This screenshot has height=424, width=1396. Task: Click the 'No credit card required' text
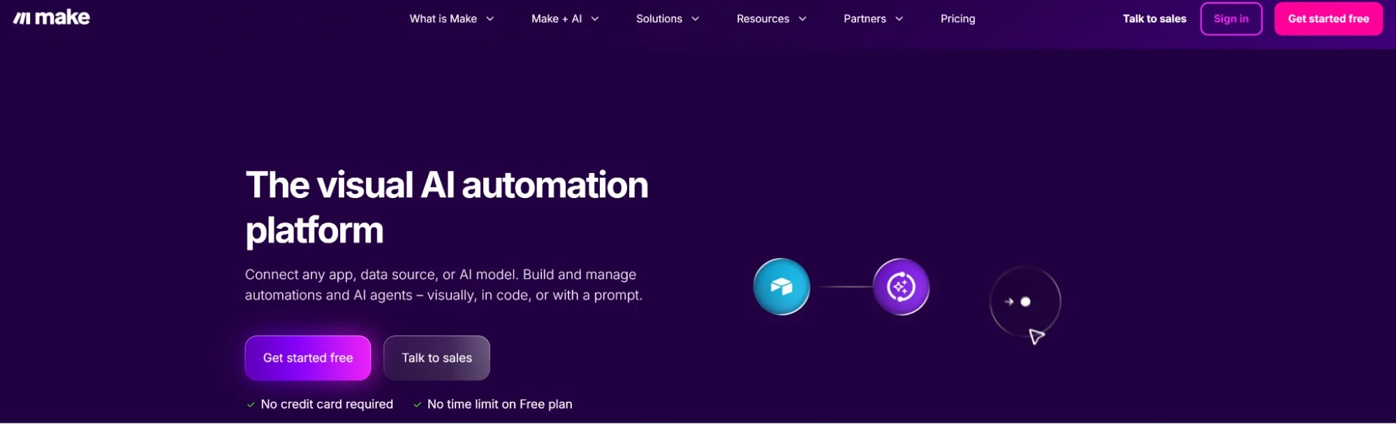click(327, 404)
